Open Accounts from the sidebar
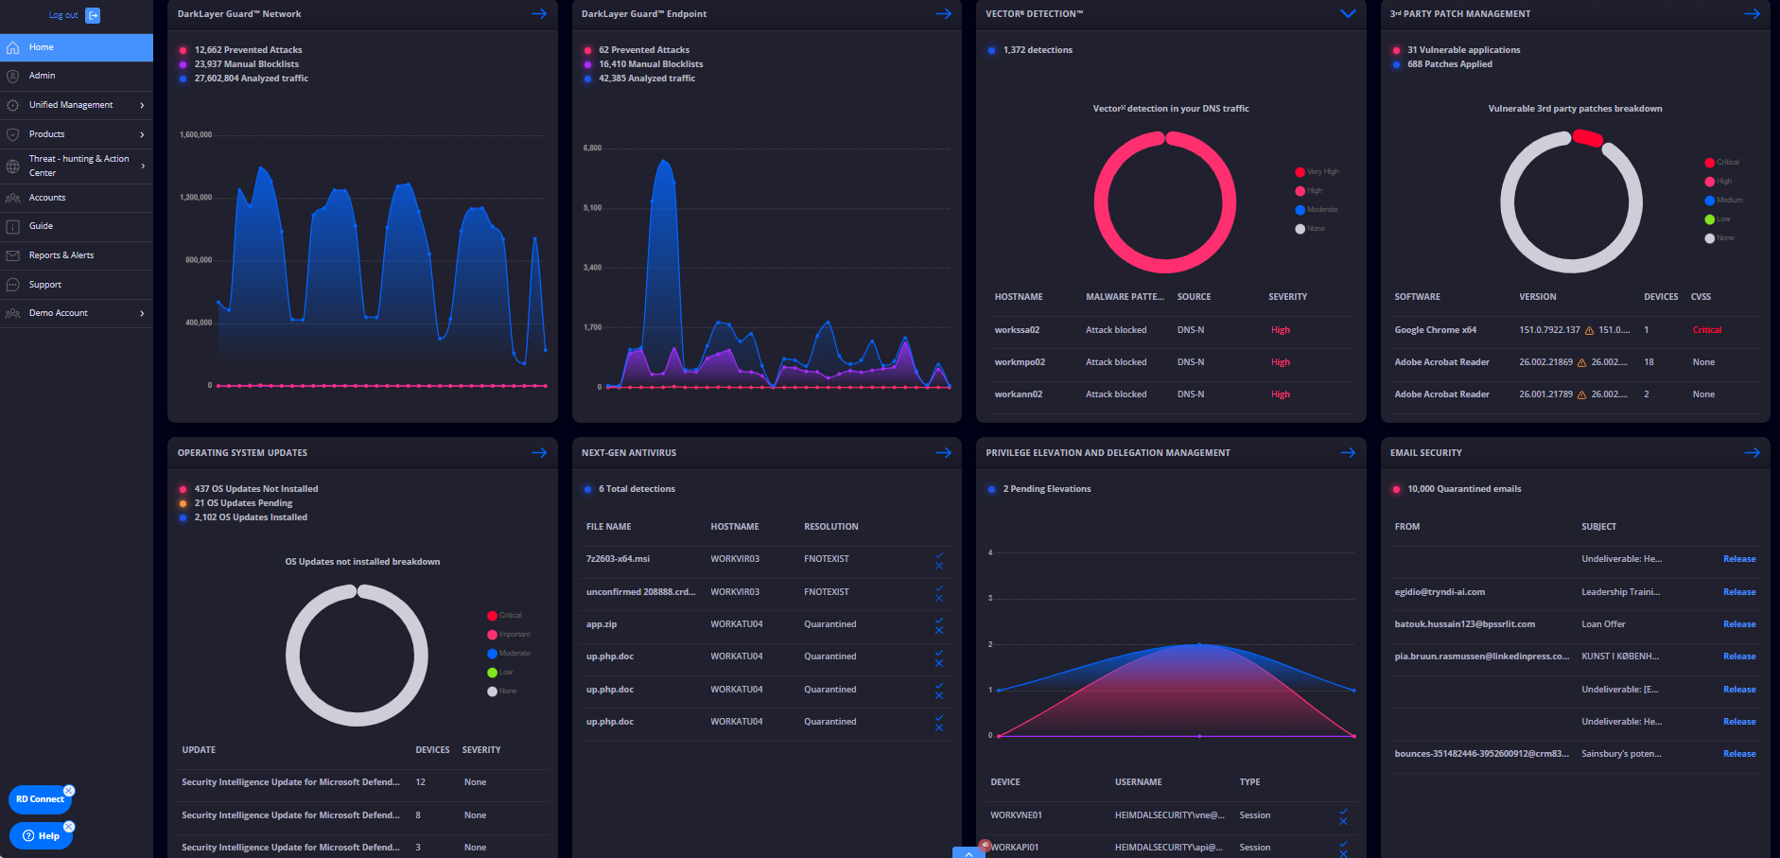Viewport: 1780px width, 858px height. [77, 198]
